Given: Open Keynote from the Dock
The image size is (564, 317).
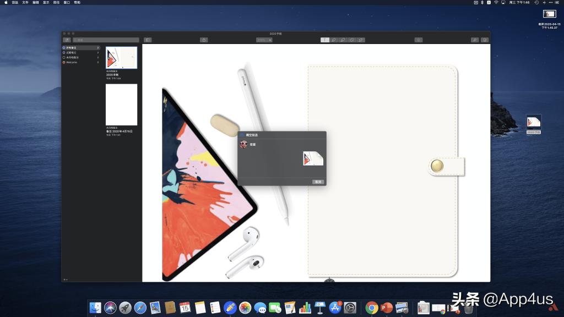Looking at the screenshot, I should 320,308.
